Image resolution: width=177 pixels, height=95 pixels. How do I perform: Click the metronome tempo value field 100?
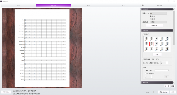[167, 77]
